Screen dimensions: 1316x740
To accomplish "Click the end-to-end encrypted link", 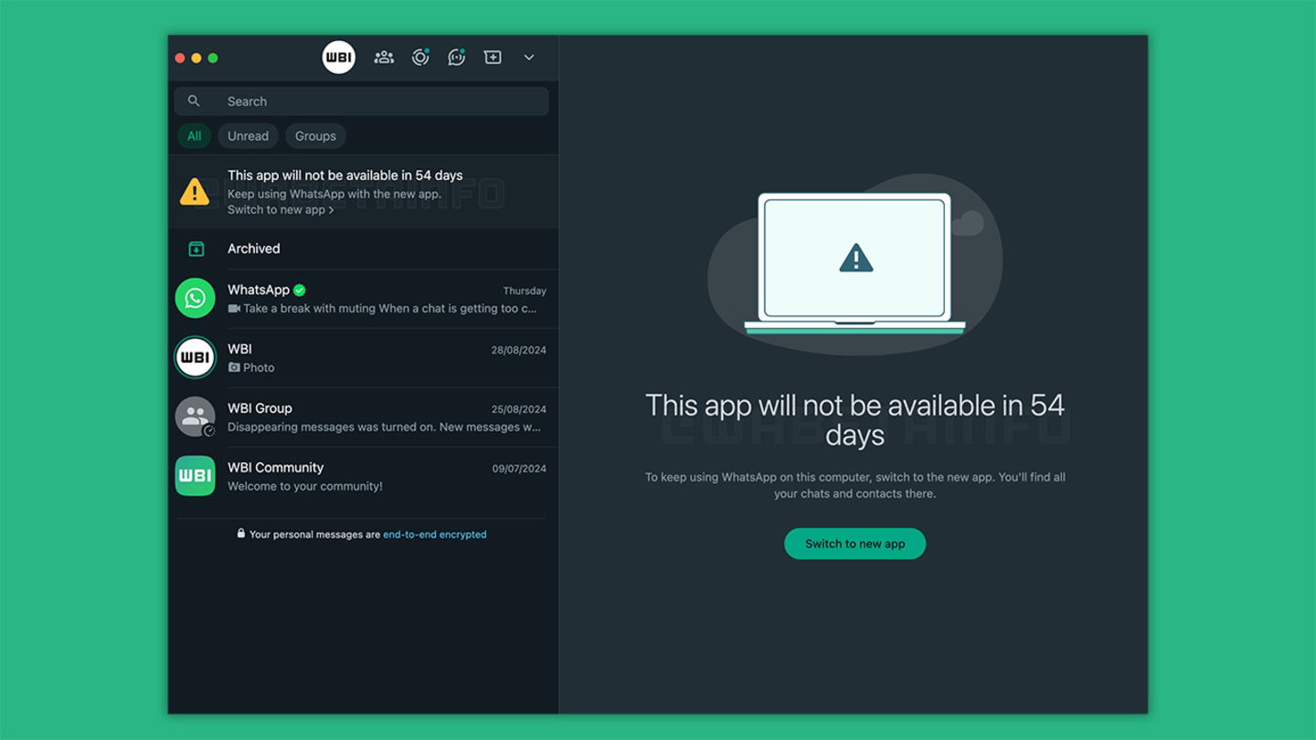I will pyautogui.click(x=435, y=534).
